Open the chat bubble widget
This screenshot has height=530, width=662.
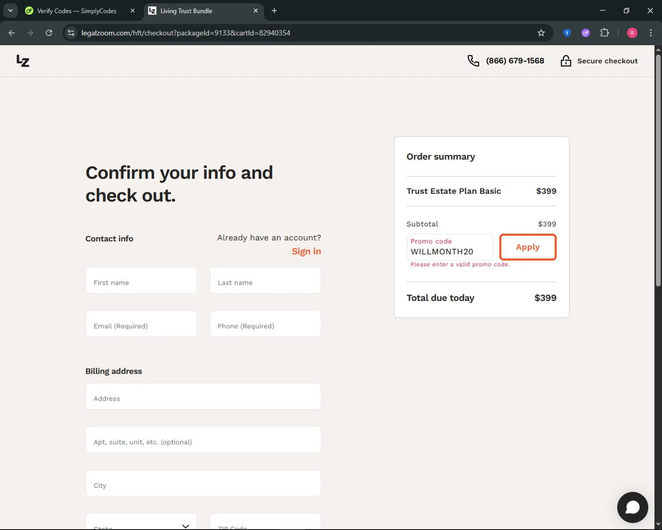[632, 507]
